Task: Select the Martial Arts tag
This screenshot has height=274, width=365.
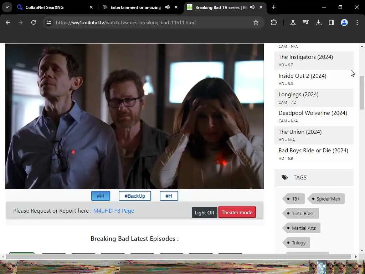Action: [x=301, y=228]
